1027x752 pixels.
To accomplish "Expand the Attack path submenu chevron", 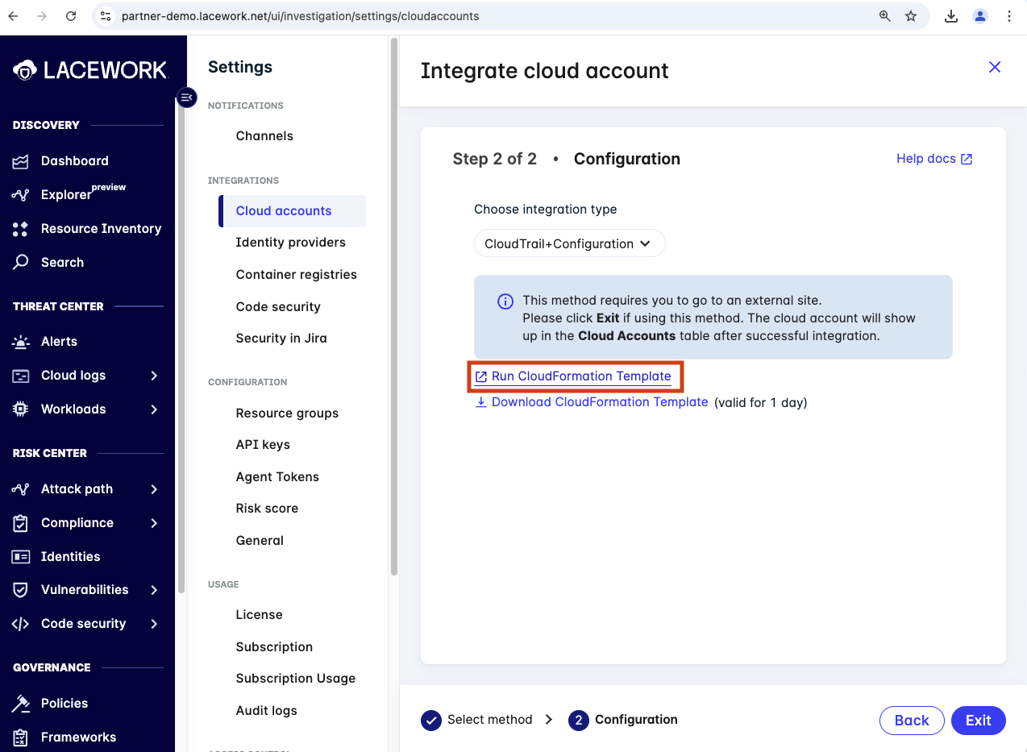I will point(154,489).
